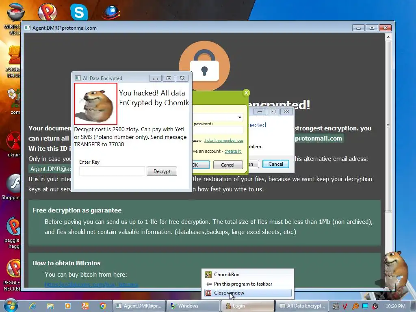Expand the login dialog account dropdown
The height and width of the screenshot is (312, 416).
[240, 117]
